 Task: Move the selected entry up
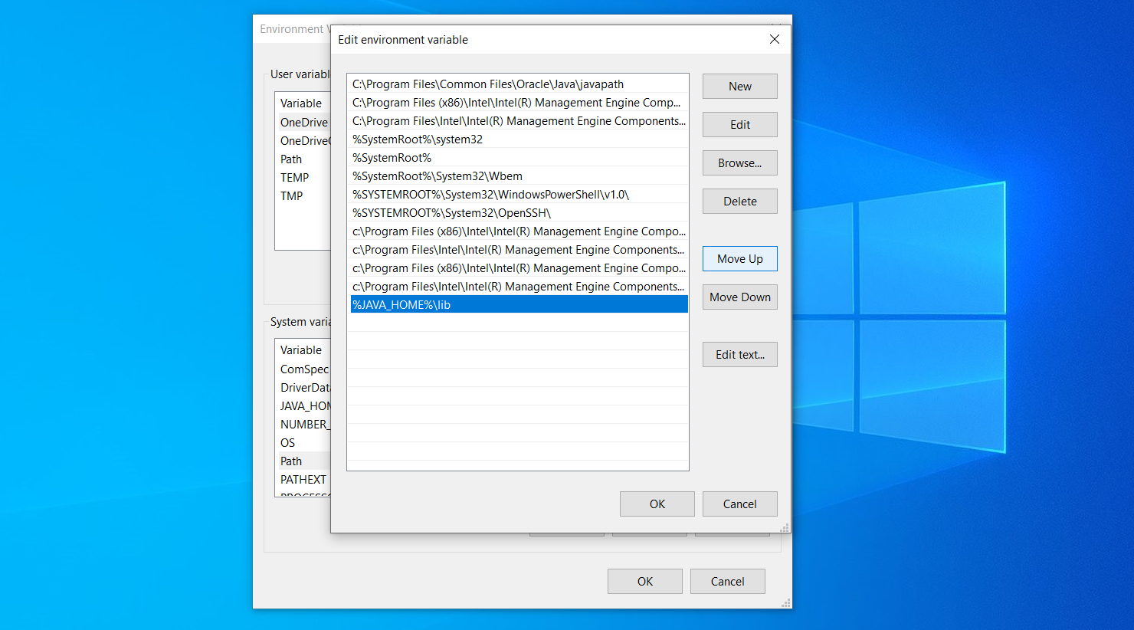(739, 259)
